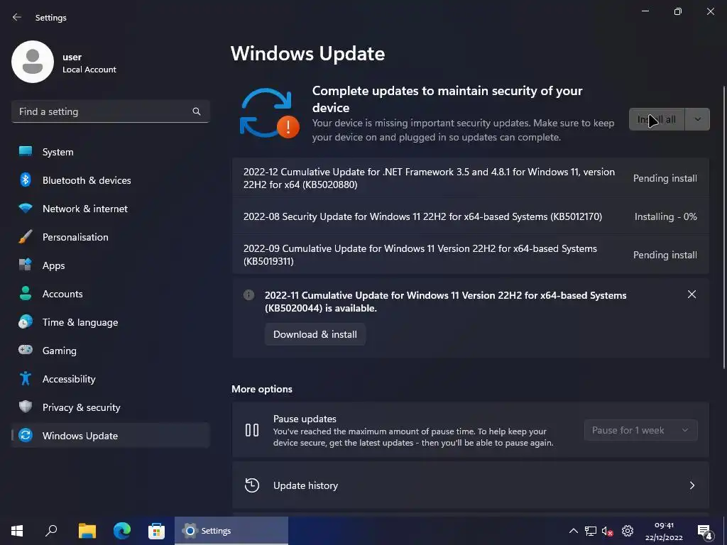This screenshot has height=545, width=727.
Task: Click the System monitor icon
Action: [26, 152]
